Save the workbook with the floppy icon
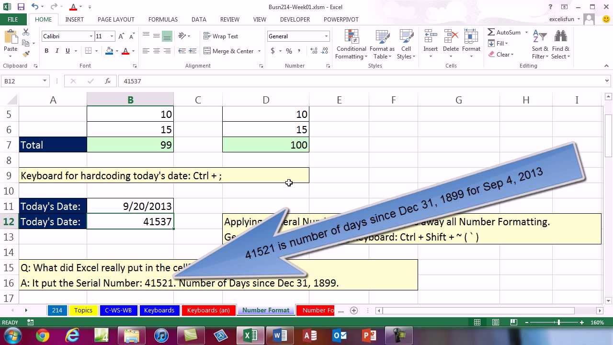Image resolution: width=613 pixels, height=345 pixels. pos(21,7)
